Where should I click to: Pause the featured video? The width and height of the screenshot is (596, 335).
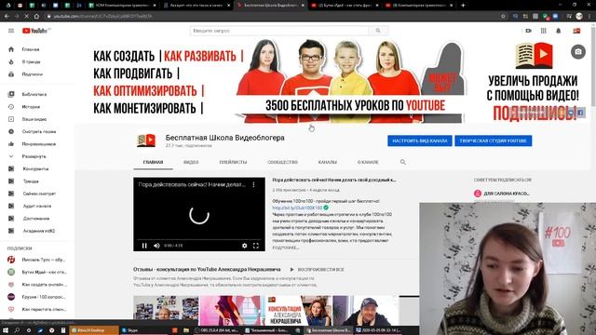click(x=144, y=246)
